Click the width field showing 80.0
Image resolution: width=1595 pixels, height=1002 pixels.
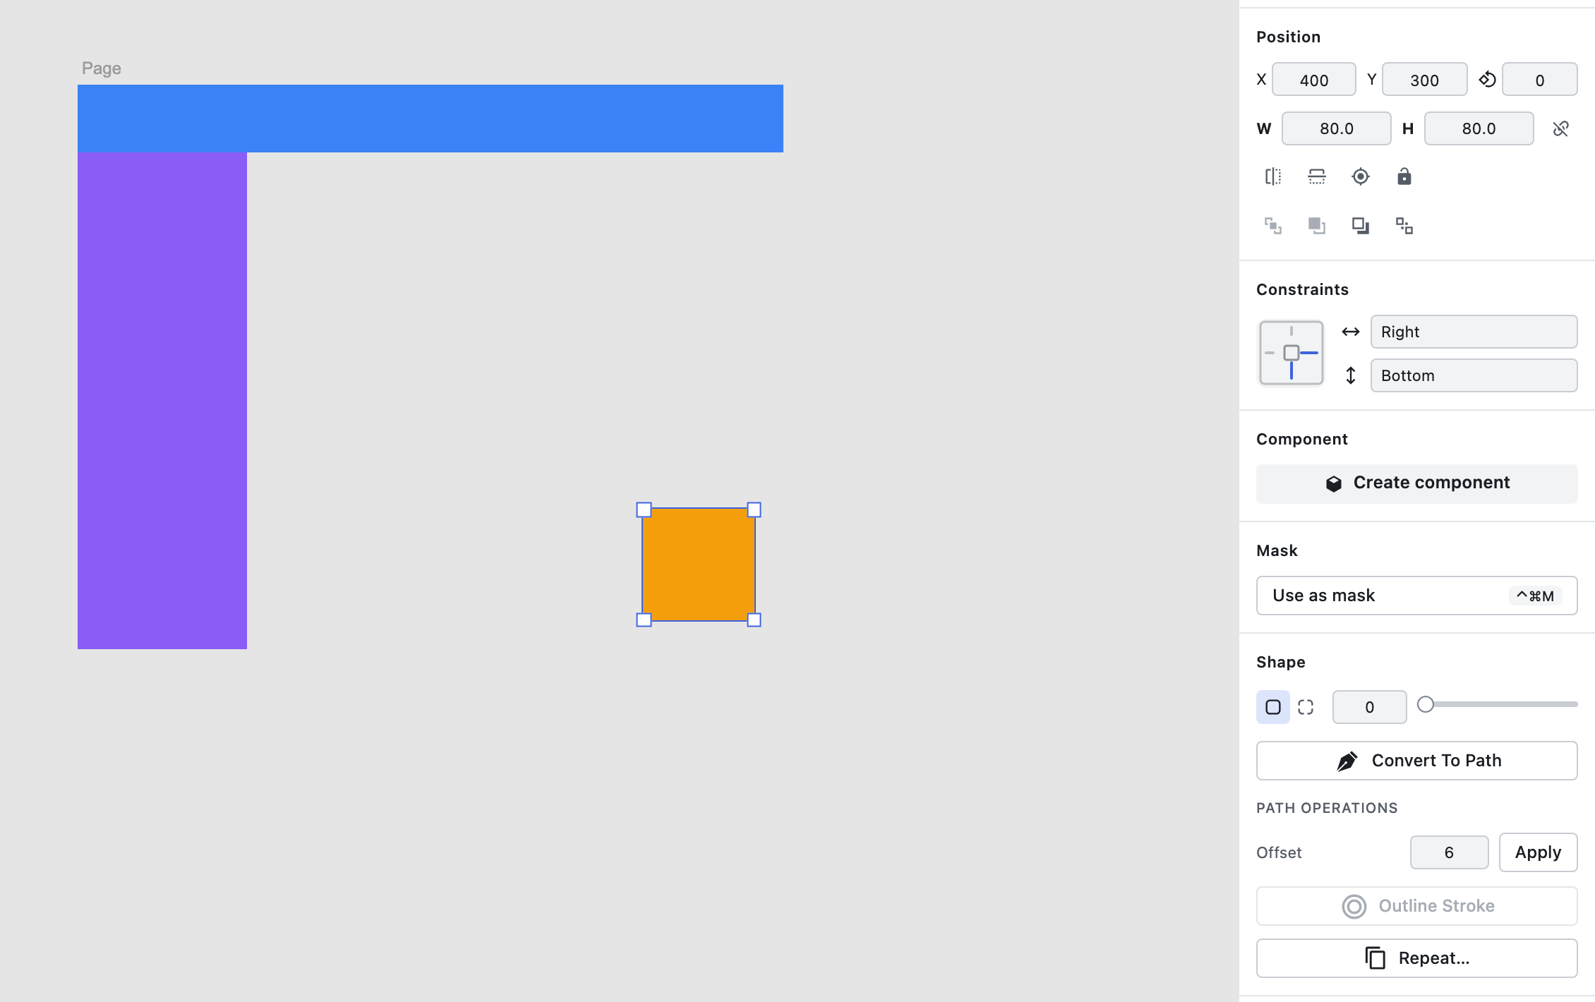pos(1336,128)
